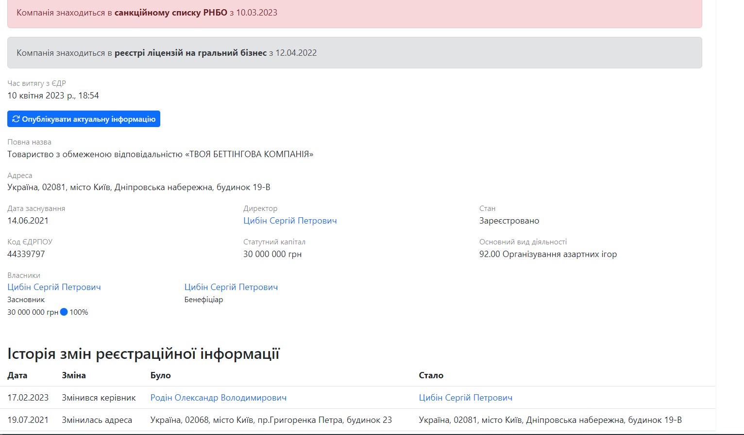Select the 'Змінилась адреса' history entry
This screenshot has height=435, width=744.
click(97, 420)
